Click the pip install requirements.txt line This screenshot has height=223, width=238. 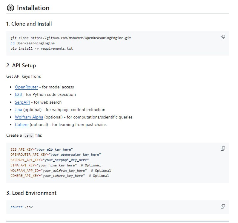coord(42,48)
